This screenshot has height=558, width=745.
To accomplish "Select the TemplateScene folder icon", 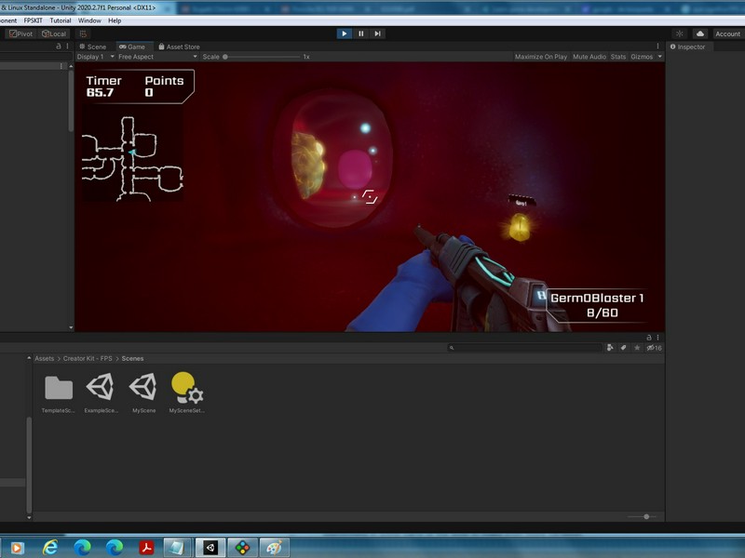I will [x=58, y=388].
